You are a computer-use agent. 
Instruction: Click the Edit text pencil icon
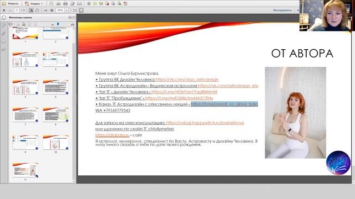[x=73, y=3]
